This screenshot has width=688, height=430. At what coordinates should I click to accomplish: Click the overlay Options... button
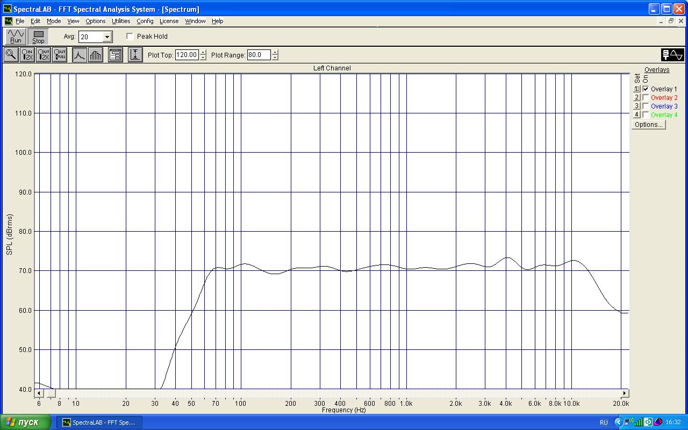click(648, 125)
